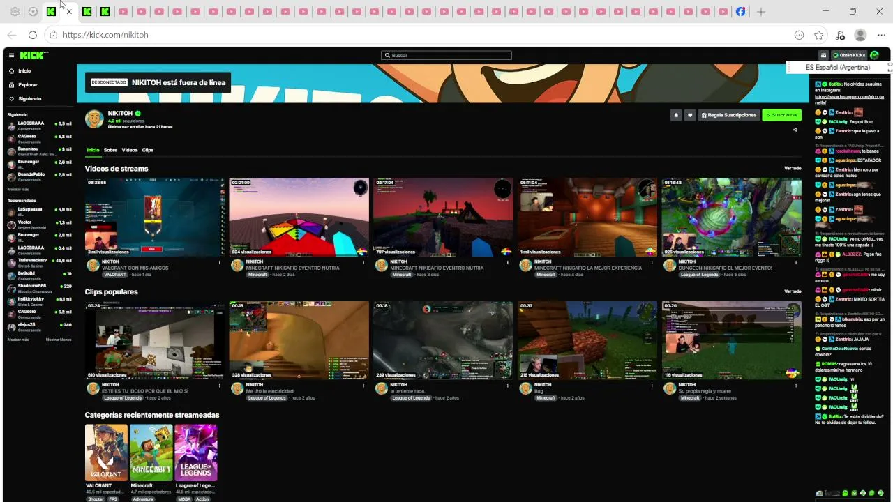893x502 pixels.
Task: Click the Shooter tag under VALORANT category
Action: coord(96,499)
